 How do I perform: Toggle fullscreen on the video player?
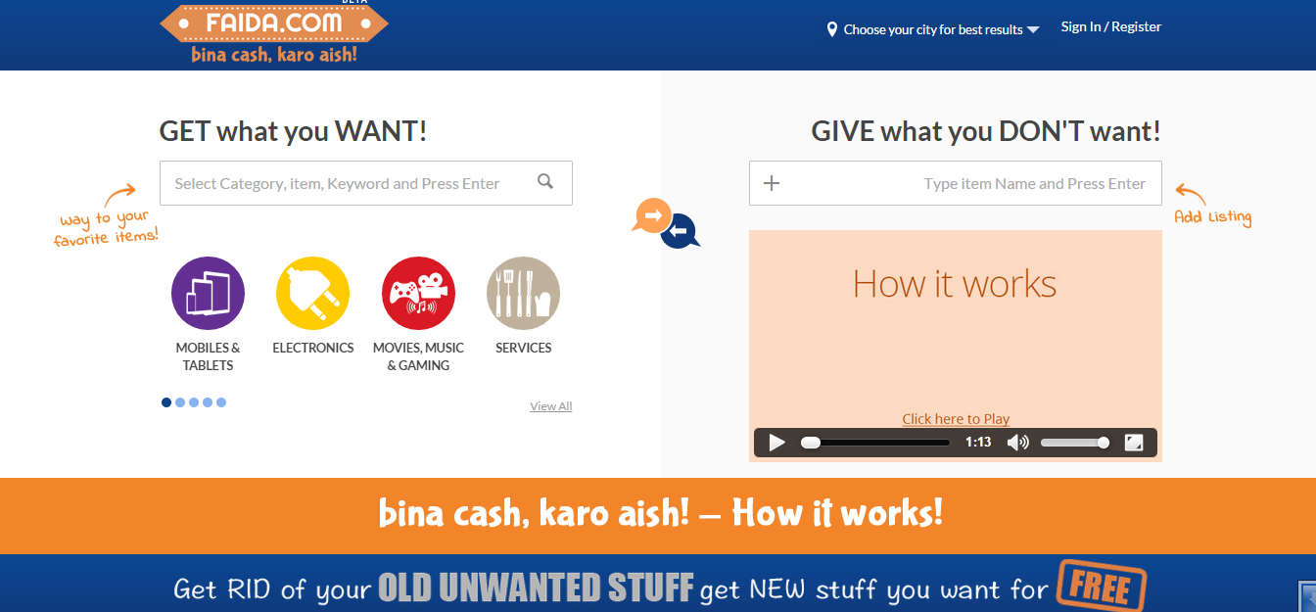pyautogui.click(x=1134, y=443)
